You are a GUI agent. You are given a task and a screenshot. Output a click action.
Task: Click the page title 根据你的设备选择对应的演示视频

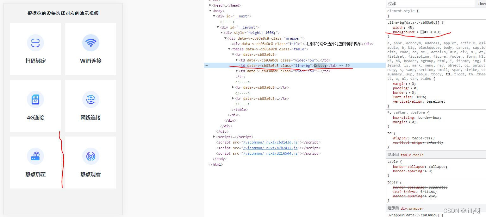click(63, 13)
